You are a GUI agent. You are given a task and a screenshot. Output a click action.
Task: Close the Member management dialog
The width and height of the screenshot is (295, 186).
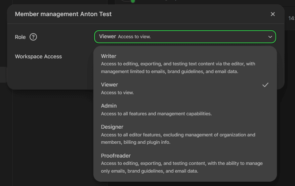click(x=272, y=14)
